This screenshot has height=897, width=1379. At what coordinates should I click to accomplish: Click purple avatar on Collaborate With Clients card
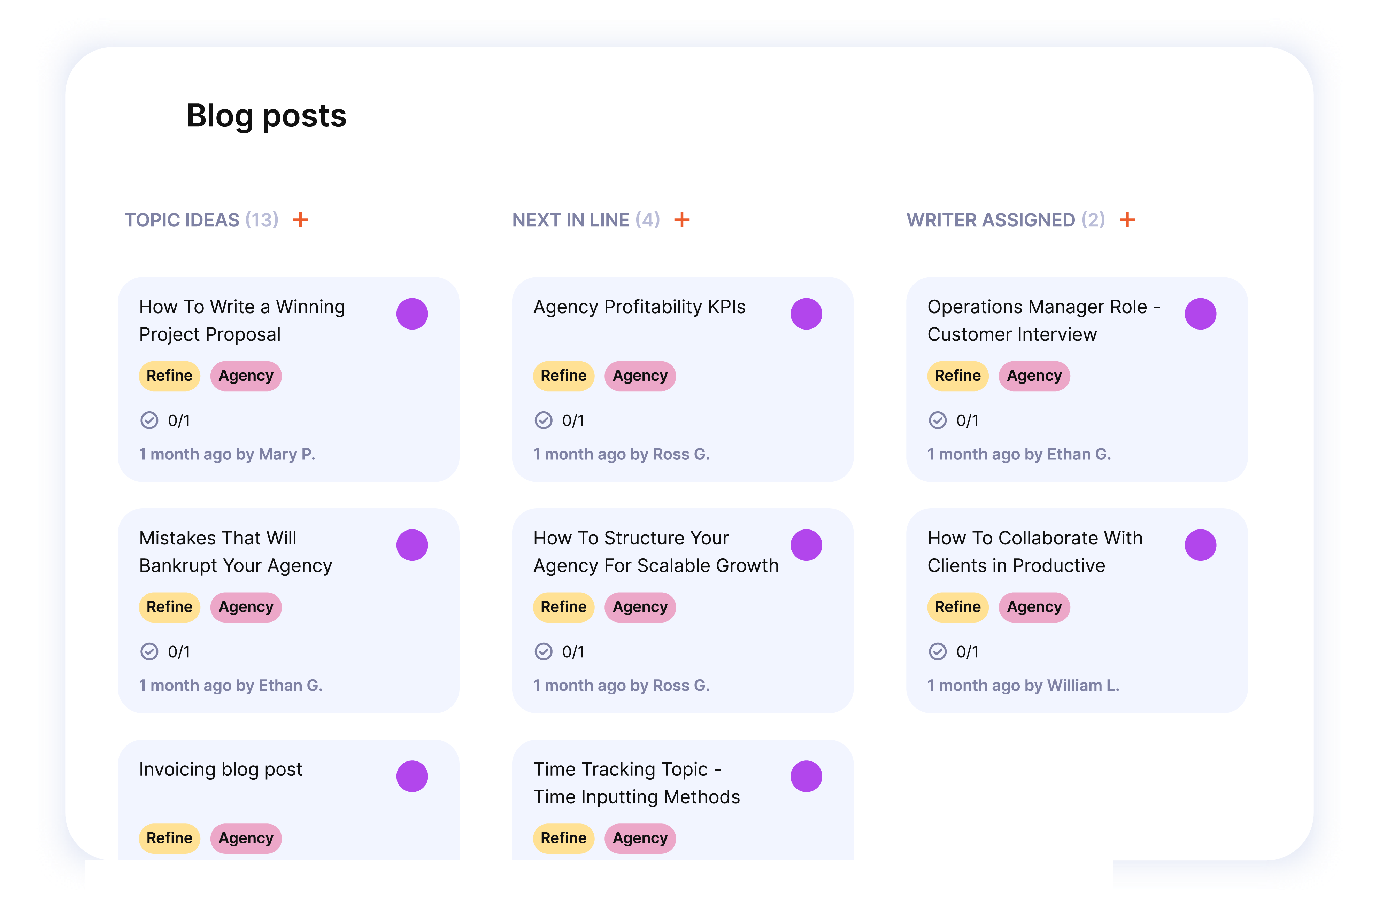pyautogui.click(x=1201, y=545)
